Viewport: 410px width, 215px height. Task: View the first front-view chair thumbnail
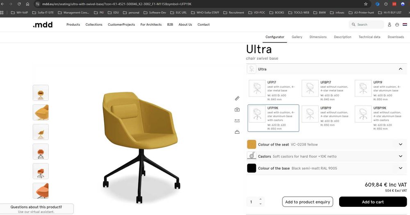point(41,93)
